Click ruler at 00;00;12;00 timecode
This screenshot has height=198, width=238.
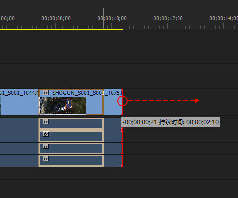168,18
